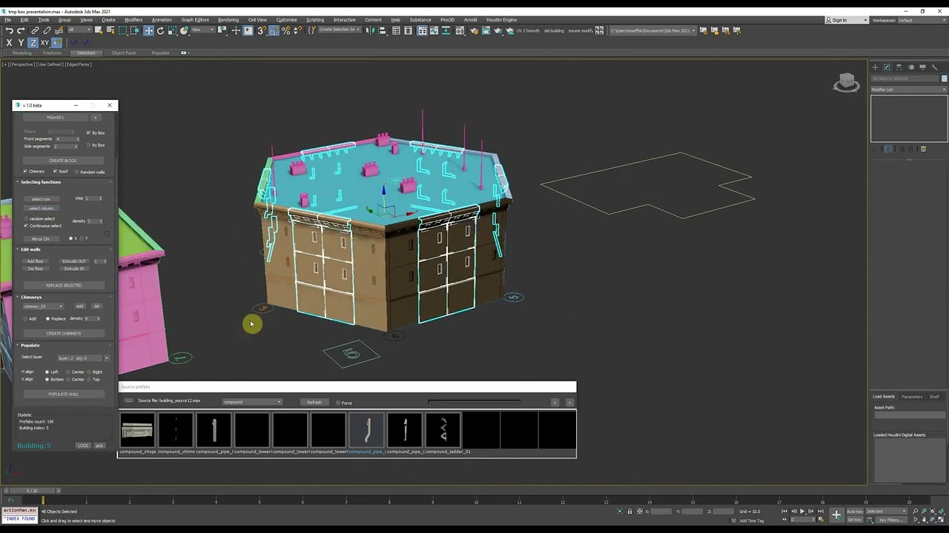
Task: Open the Graph Editors menu
Action: pos(195,20)
